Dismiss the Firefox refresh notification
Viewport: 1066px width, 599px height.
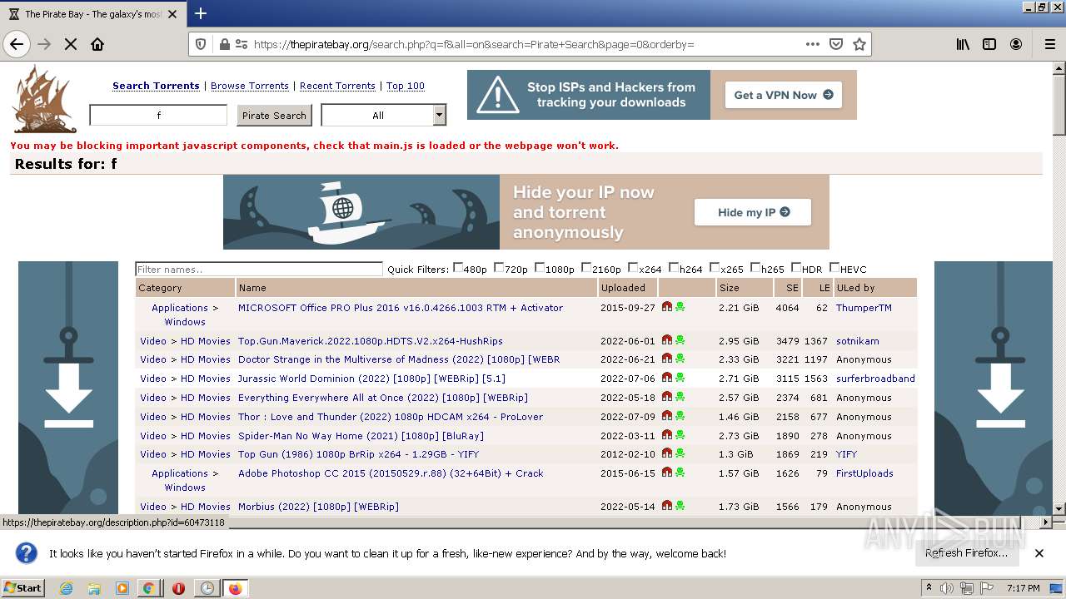coord(1039,553)
